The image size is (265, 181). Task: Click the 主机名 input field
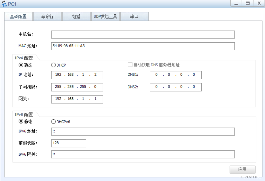(143, 35)
